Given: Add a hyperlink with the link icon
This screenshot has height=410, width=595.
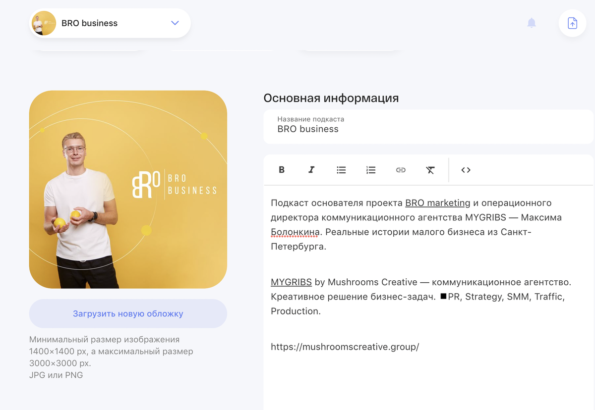Looking at the screenshot, I should point(401,170).
